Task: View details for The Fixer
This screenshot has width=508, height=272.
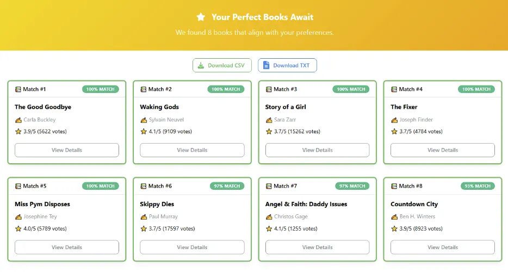Action: [x=442, y=150]
